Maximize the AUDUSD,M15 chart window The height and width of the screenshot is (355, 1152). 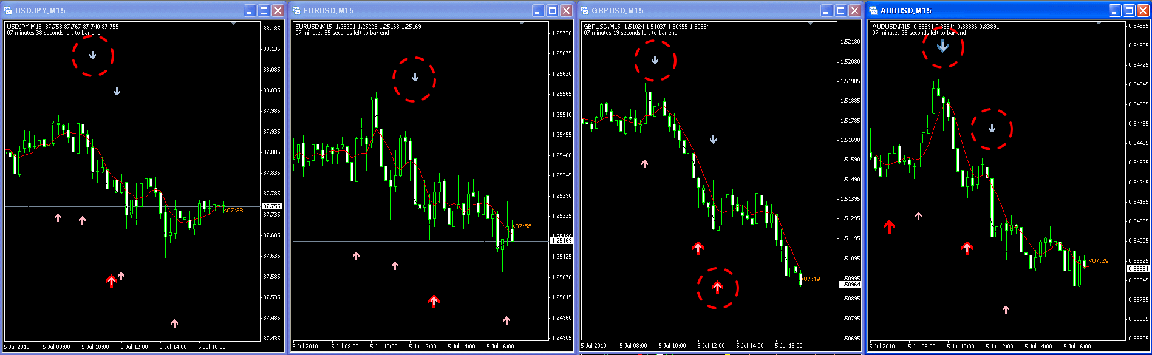point(1129,10)
